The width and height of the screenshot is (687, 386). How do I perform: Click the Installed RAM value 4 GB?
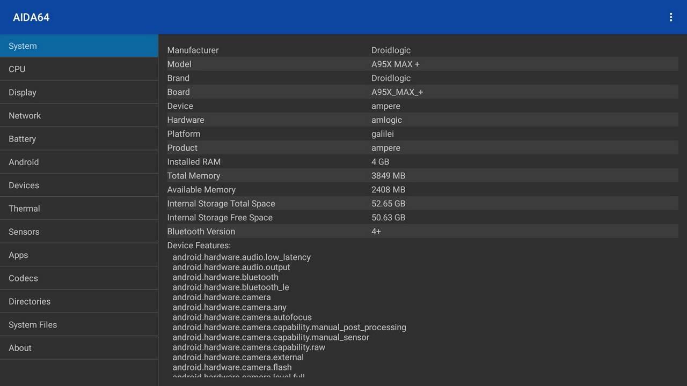click(x=381, y=162)
